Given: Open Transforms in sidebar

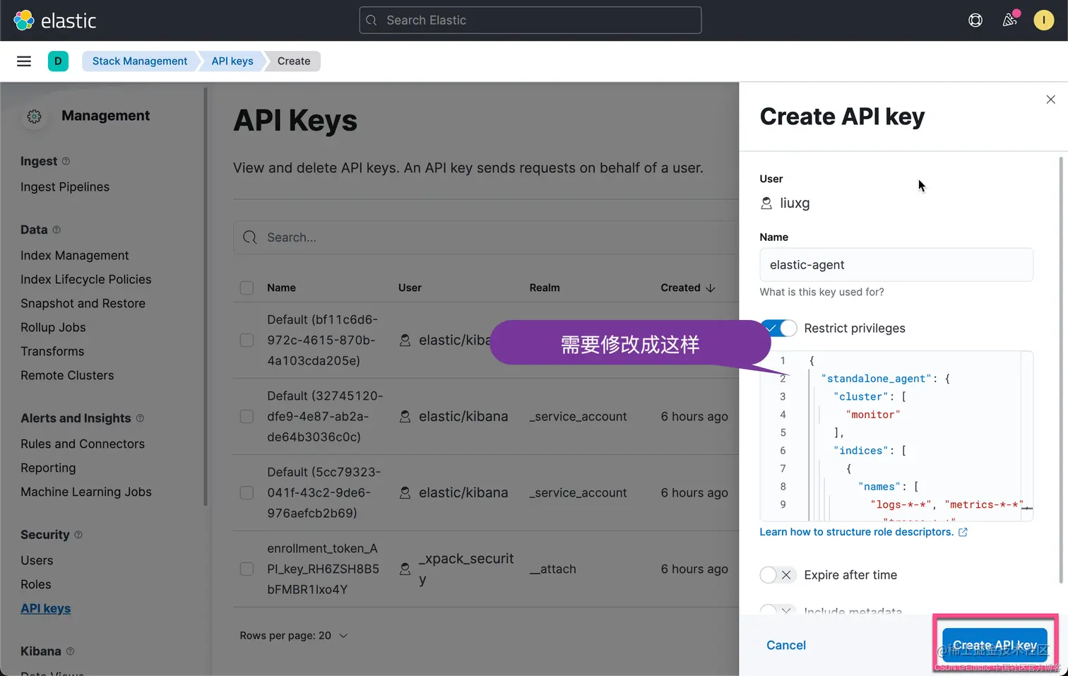Looking at the screenshot, I should [52, 352].
